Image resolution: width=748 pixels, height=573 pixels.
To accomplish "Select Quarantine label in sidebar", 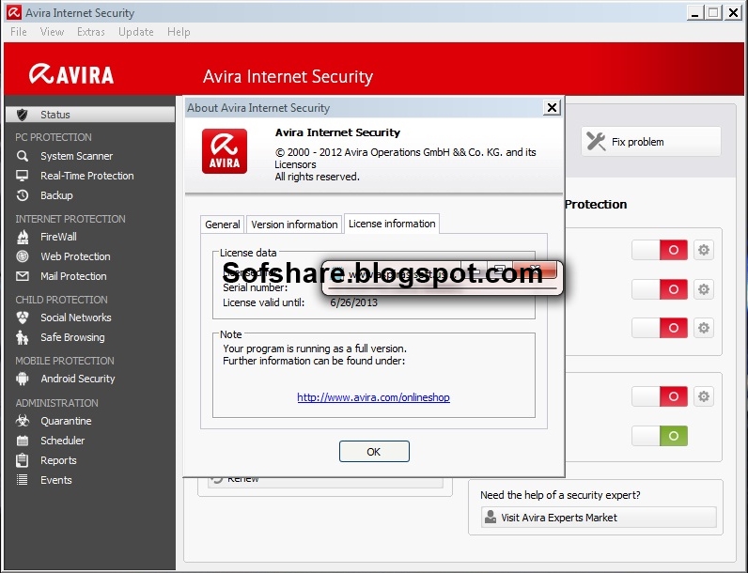I will point(66,421).
